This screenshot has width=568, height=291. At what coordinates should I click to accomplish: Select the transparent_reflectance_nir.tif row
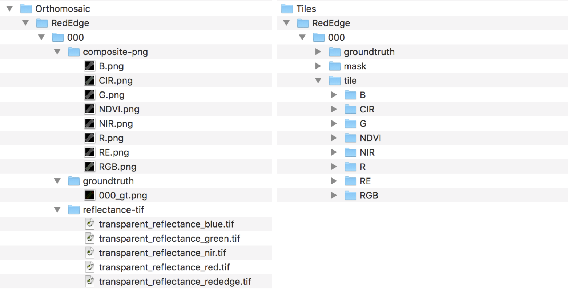click(136, 253)
